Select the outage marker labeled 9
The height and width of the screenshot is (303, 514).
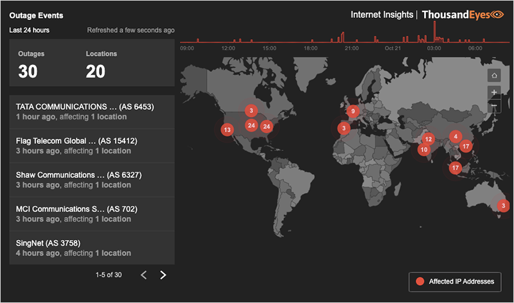click(352, 111)
